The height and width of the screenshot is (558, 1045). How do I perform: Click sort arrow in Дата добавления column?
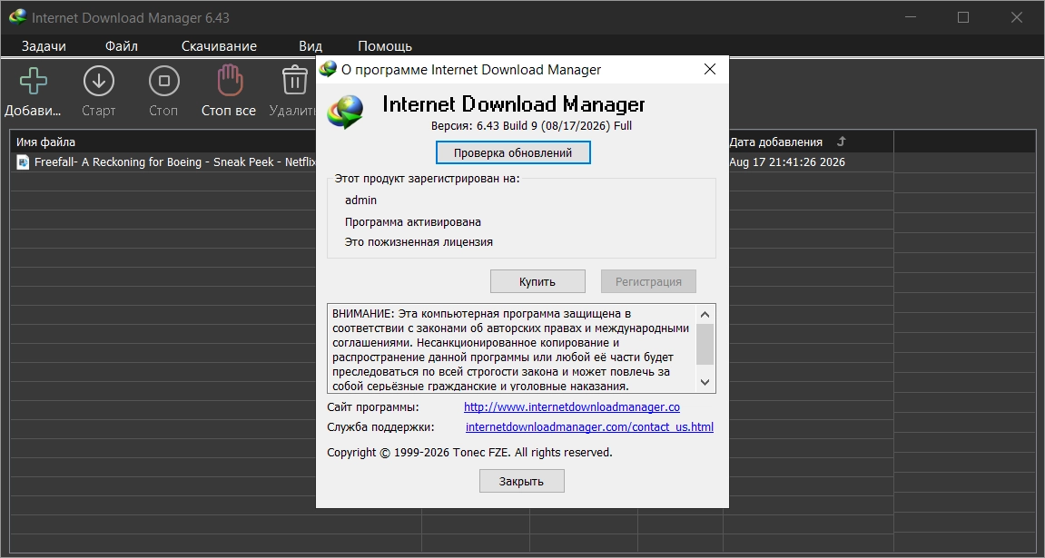(x=841, y=142)
